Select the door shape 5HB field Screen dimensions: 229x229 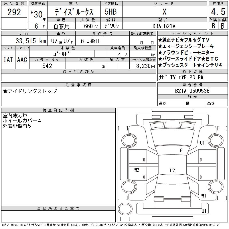pos(110,12)
